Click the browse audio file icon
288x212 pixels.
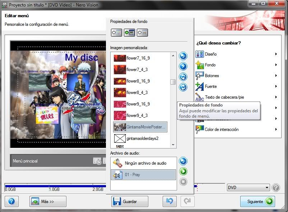click(x=183, y=161)
